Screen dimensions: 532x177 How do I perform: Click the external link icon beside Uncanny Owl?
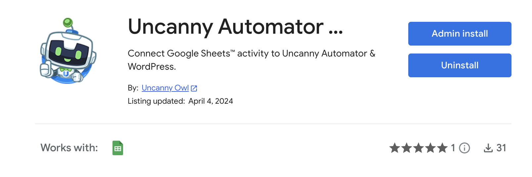[x=194, y=88]
